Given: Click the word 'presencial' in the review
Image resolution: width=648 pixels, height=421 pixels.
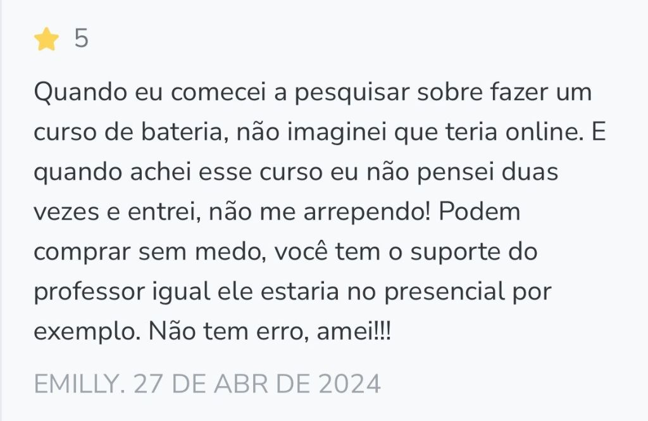Looking at the screenshot, I should 445,292.
